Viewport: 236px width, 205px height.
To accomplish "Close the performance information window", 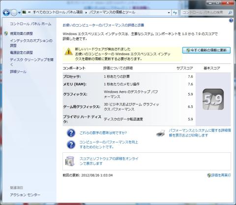I will tap(227, 3).
